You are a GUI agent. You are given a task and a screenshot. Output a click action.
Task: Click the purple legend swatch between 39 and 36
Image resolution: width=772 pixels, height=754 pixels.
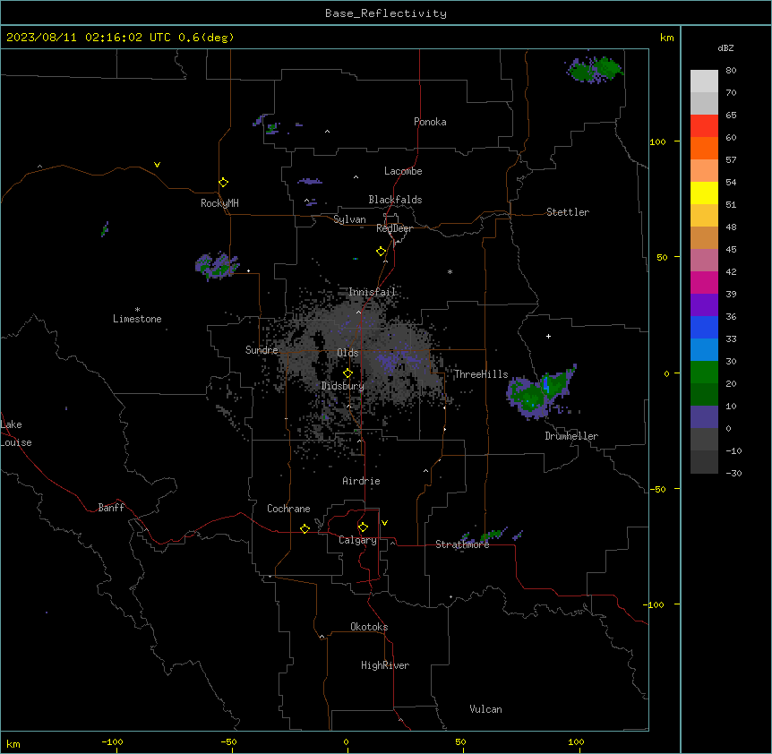tap(704, 305)
